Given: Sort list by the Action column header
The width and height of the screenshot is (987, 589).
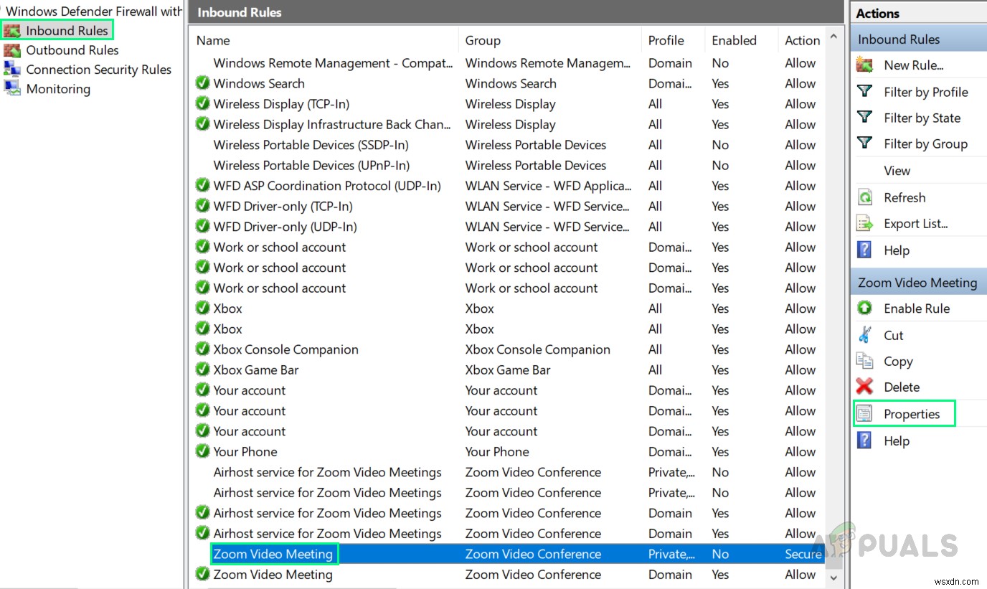Looking at the screenshot, I should tap(803, 40).
